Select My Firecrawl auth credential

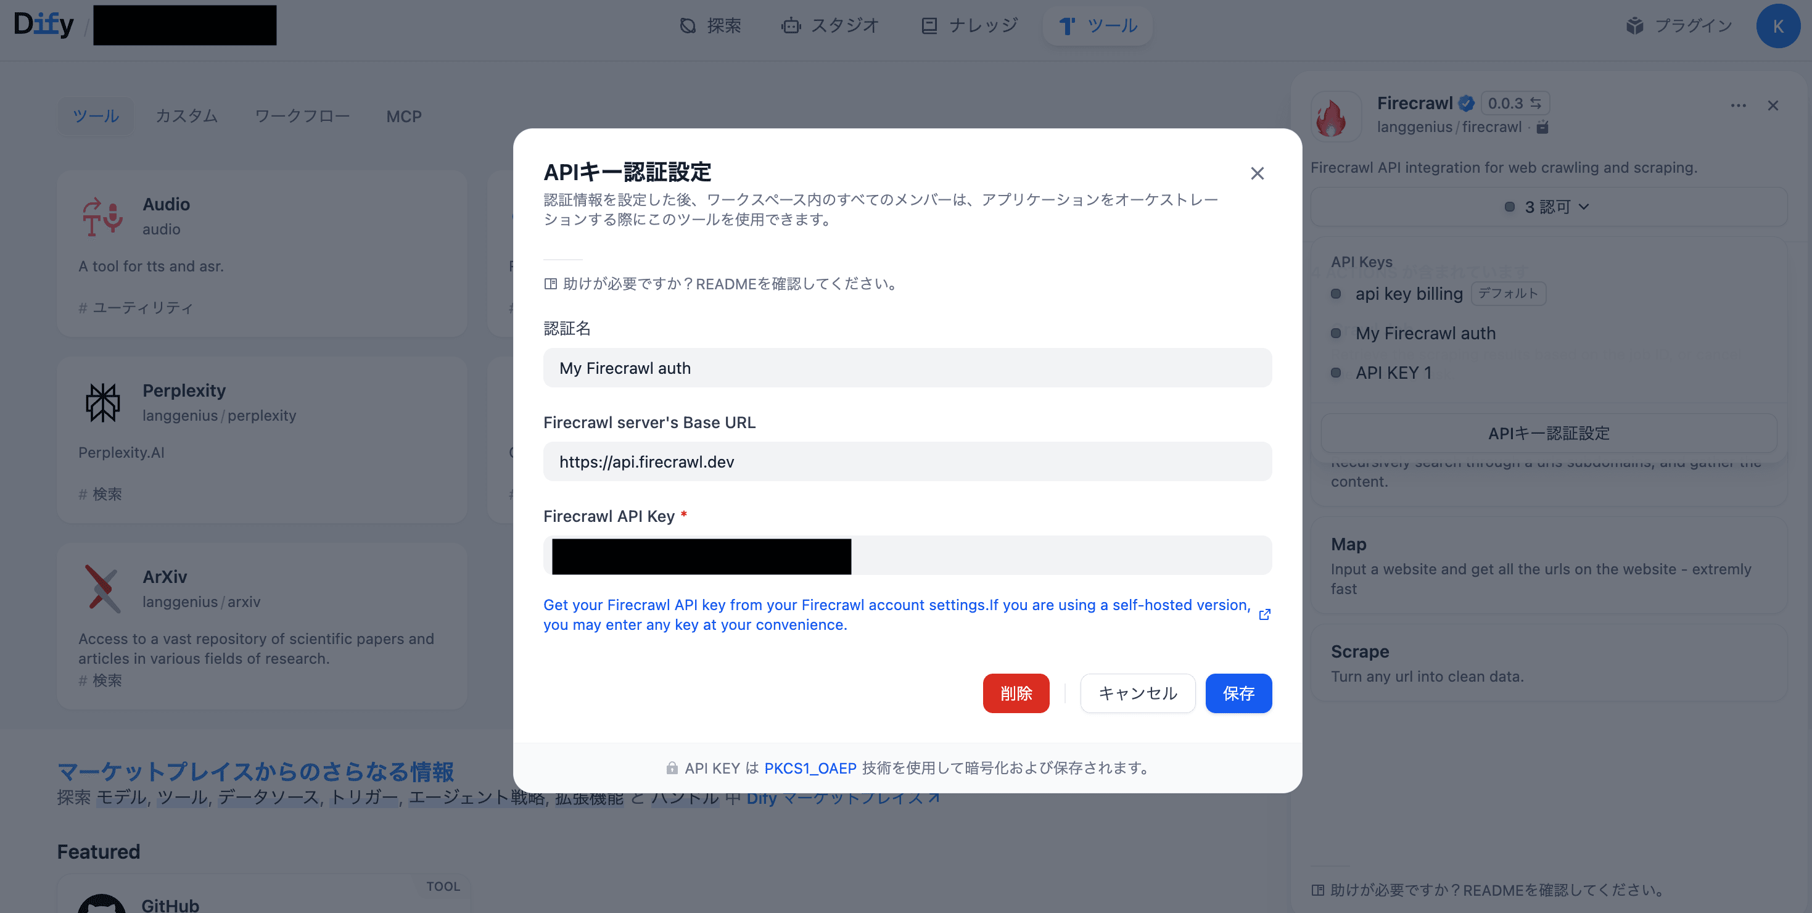1425,333
